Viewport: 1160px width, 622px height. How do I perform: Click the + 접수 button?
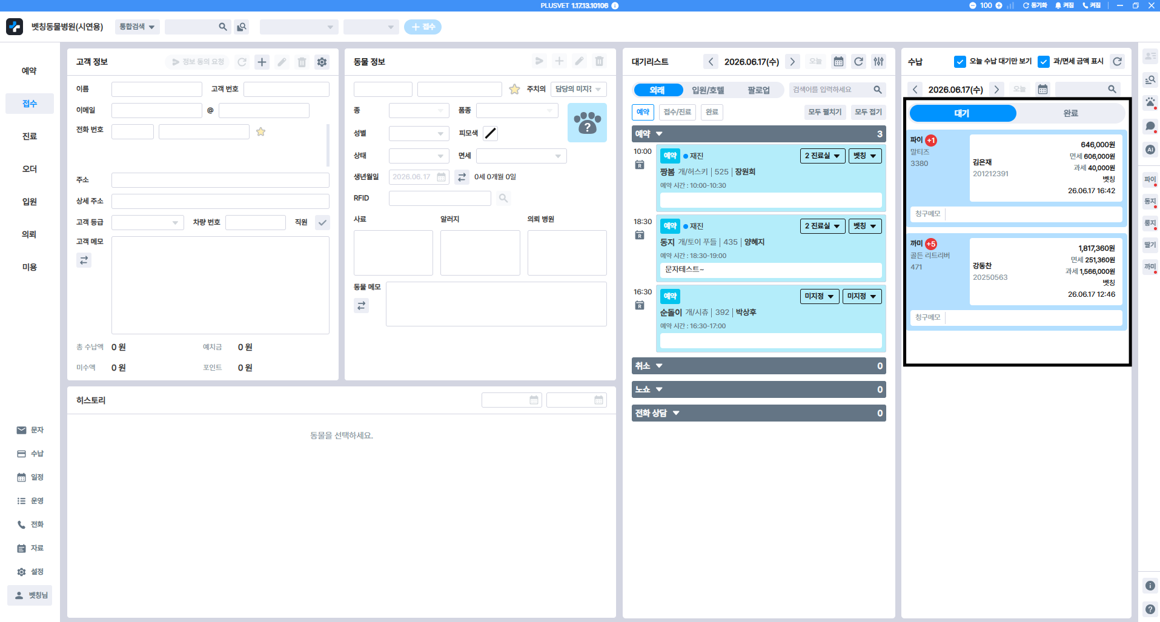[x=423, y=27]
